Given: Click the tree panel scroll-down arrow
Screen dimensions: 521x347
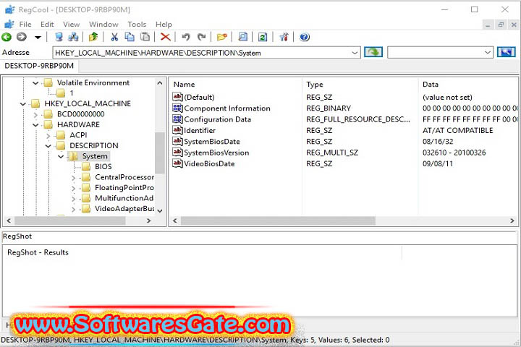Looking at the screenshot, I should (160, 211).
